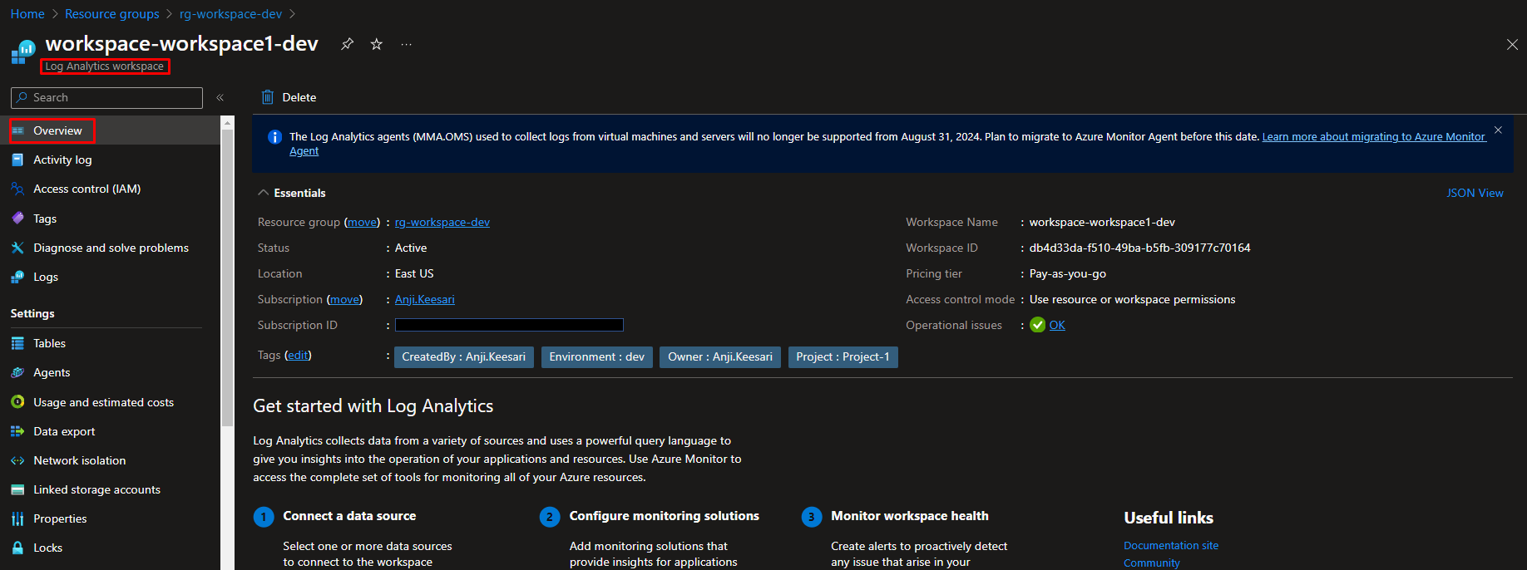1527x570 pixels.
Task: Click the edit link next to Tags
Action: [x=298, y=355]
